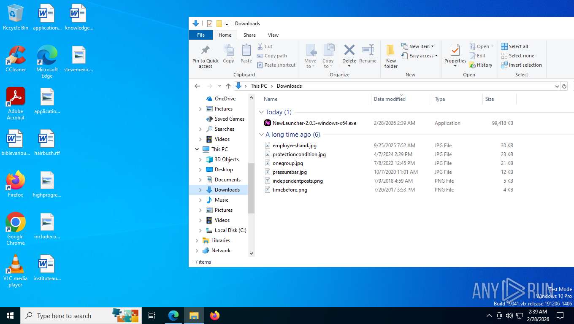Open the Google Chrome desktop icon

16,229
